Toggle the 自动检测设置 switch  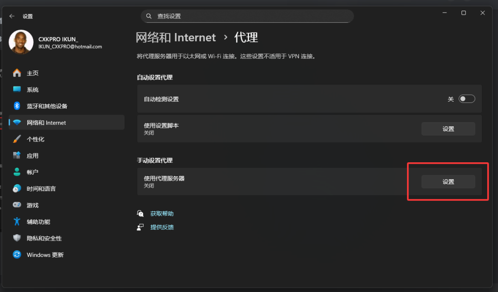point(466,99)
